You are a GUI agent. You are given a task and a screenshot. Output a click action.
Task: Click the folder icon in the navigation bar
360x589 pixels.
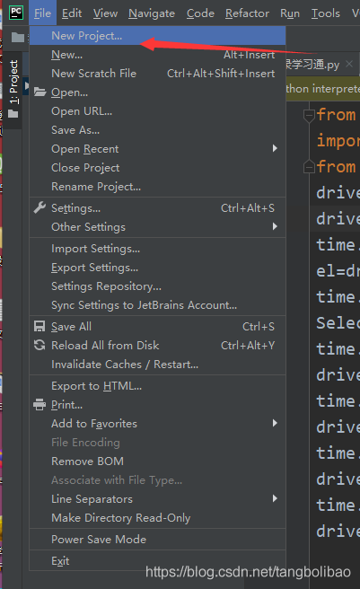pyautogui.click(x=18, y=37)
